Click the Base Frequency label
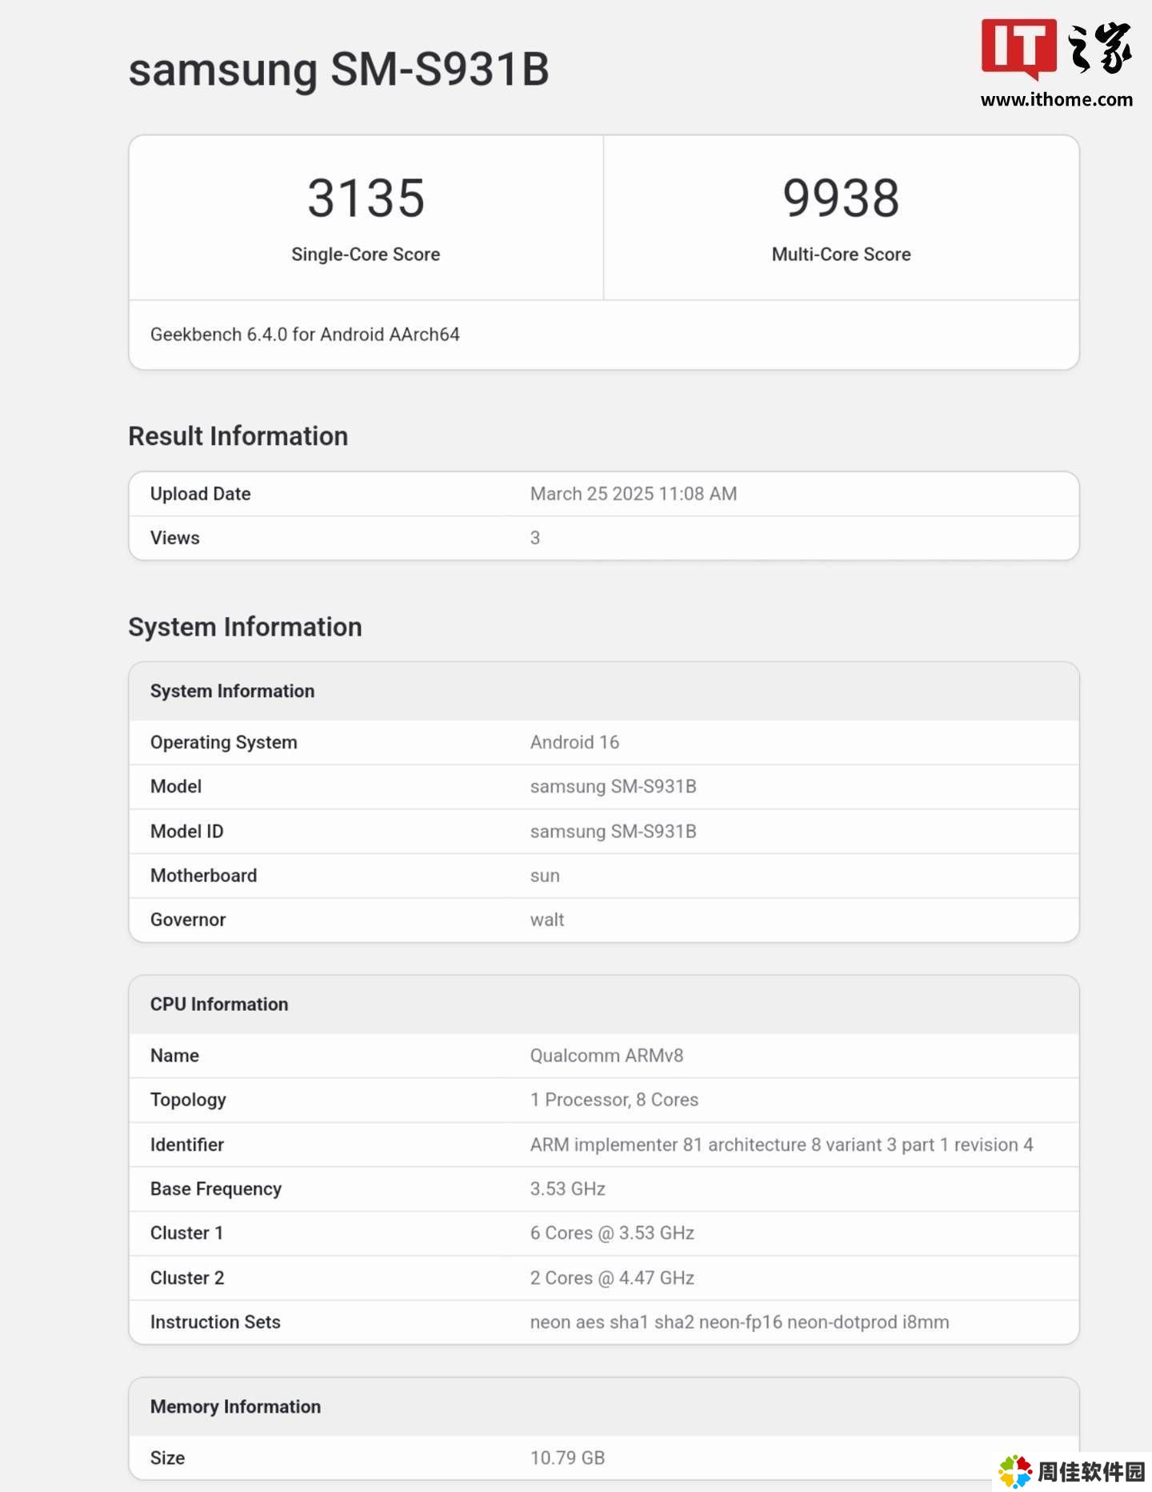Screen dimensions: 1152x1492 tap(216, 1189)
